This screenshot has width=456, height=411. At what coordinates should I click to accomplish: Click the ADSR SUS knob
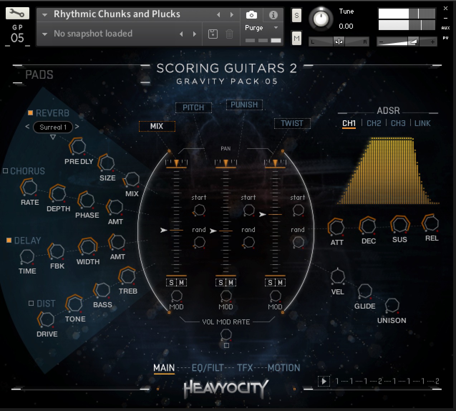point(400,224)
